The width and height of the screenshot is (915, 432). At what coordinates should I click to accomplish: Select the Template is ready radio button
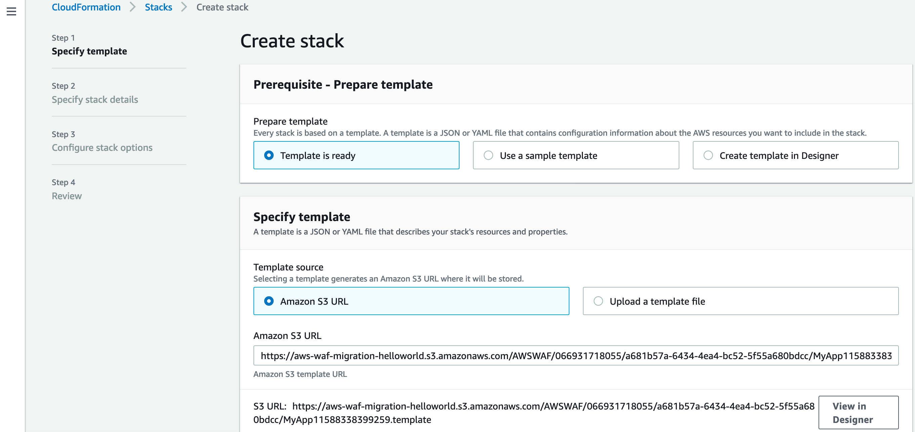[269, 155]
